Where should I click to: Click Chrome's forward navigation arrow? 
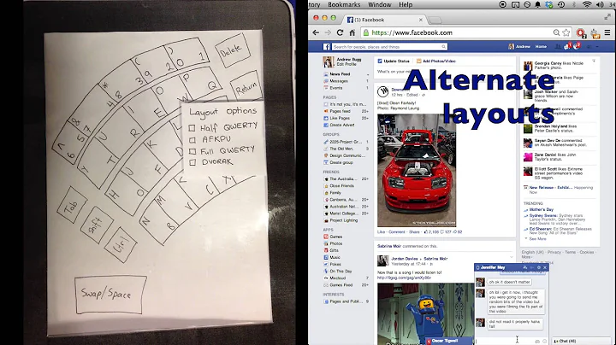(x=328, y=33)
